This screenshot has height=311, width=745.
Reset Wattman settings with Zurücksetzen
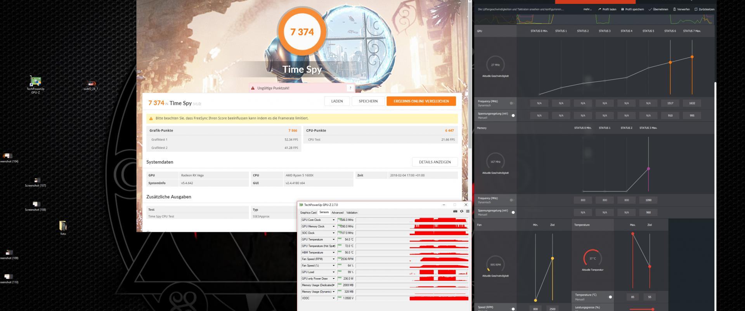click(x=704, y=9)
